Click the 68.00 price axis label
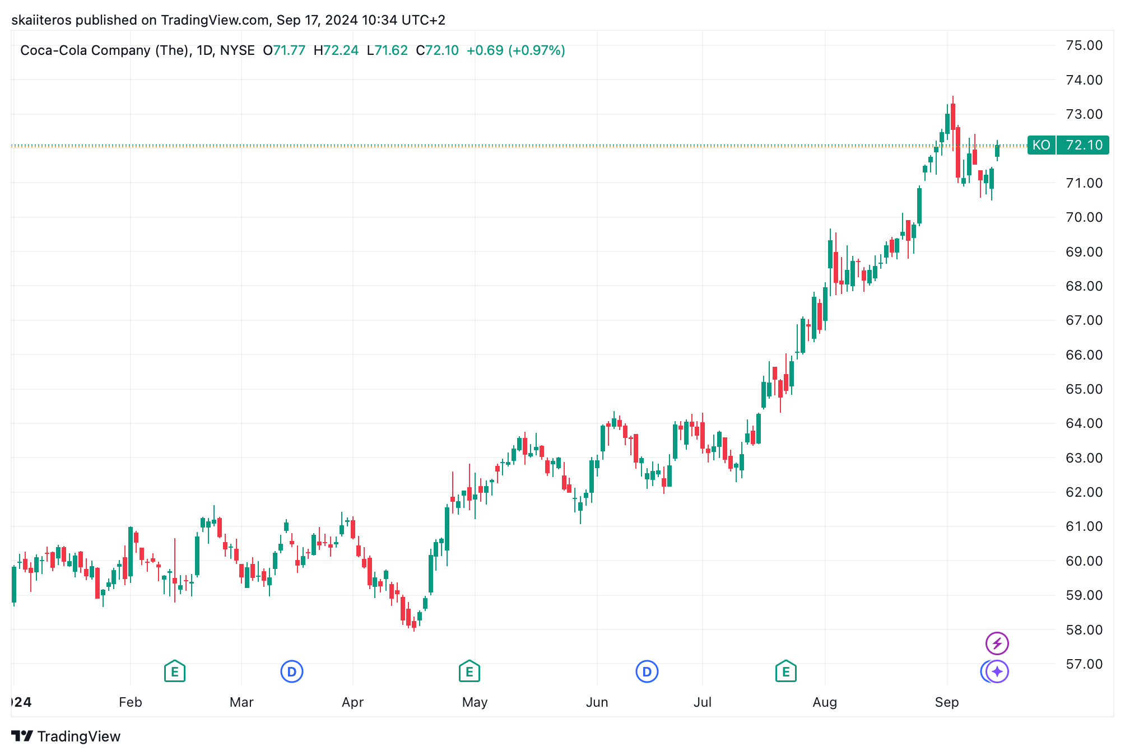Image resolution: width=1125 pixels, height=756 pixels. 1084,286
